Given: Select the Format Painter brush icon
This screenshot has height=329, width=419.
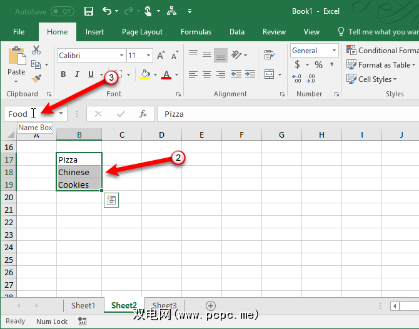Looking at the screenshot, I should click(x=36, y=79).
